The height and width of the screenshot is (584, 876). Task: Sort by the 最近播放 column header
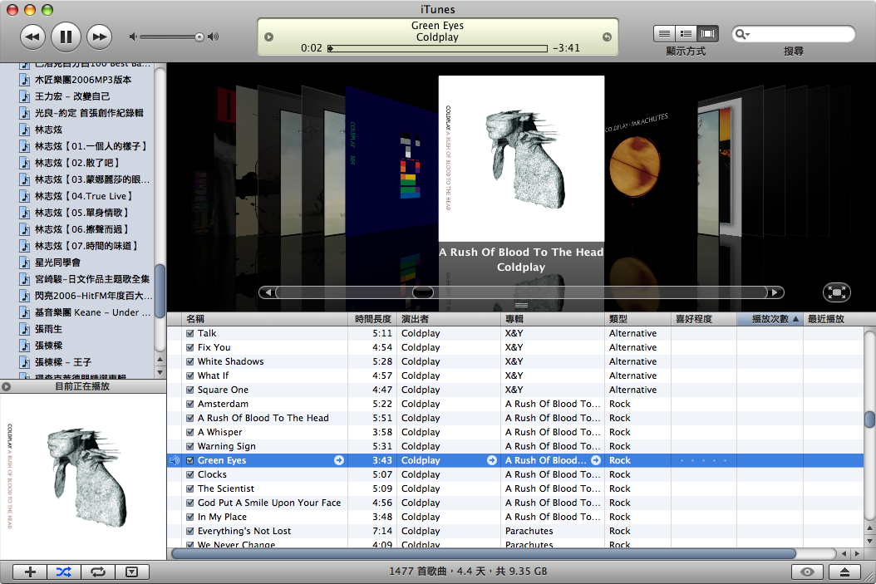coord(834,319)
